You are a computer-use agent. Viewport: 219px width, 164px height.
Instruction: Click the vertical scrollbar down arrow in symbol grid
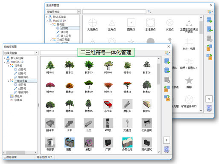tap(159, 152)
